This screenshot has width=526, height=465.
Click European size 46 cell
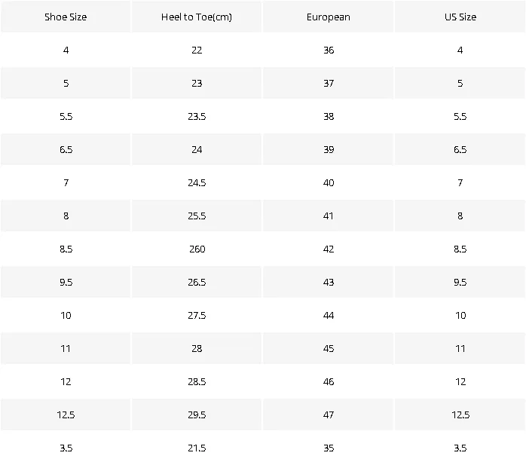(x=329, y=382)
